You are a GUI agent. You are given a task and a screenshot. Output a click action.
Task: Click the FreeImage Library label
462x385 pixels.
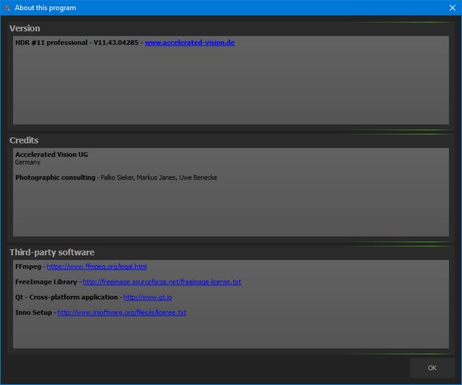[45, 282]
